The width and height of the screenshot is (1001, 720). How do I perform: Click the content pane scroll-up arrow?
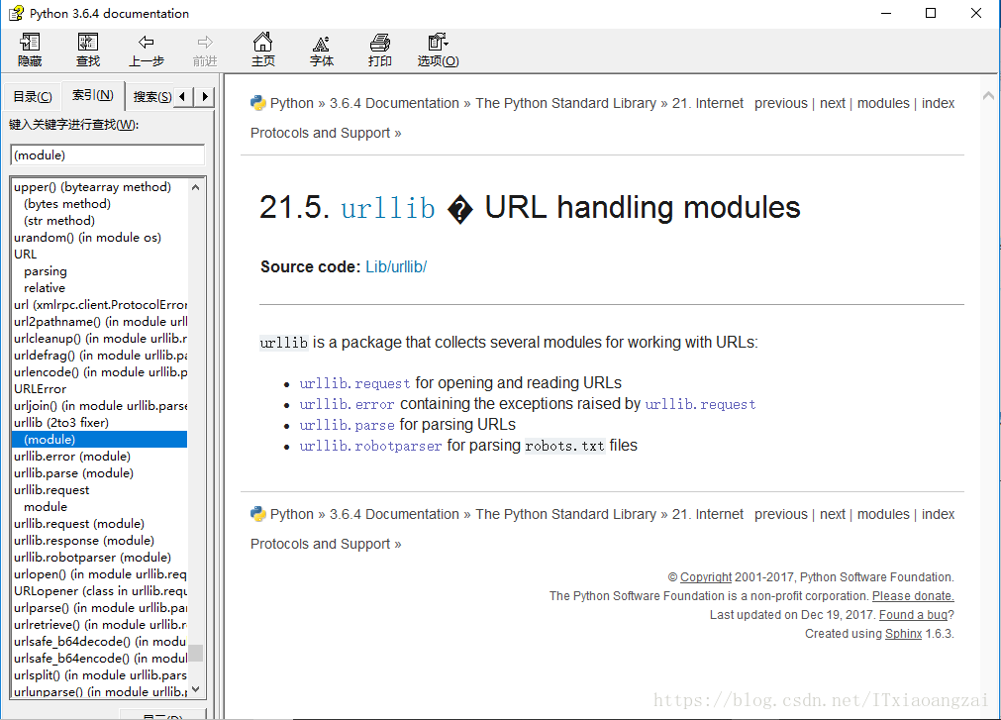(988, 96)
